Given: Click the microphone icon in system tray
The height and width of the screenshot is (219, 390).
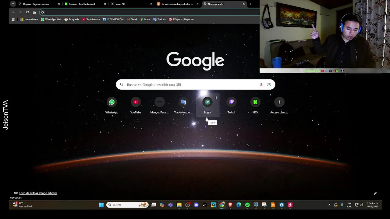Looking at the screenshot, I should 342,205.
